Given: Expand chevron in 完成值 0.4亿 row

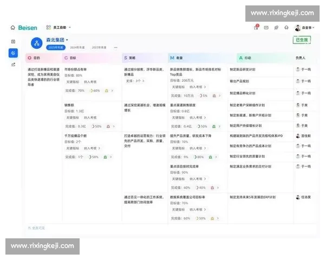Looking at the screenshot, I should [x=219, y=126].
